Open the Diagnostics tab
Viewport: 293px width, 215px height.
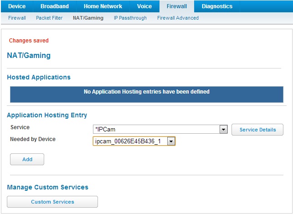click(217, 6)
